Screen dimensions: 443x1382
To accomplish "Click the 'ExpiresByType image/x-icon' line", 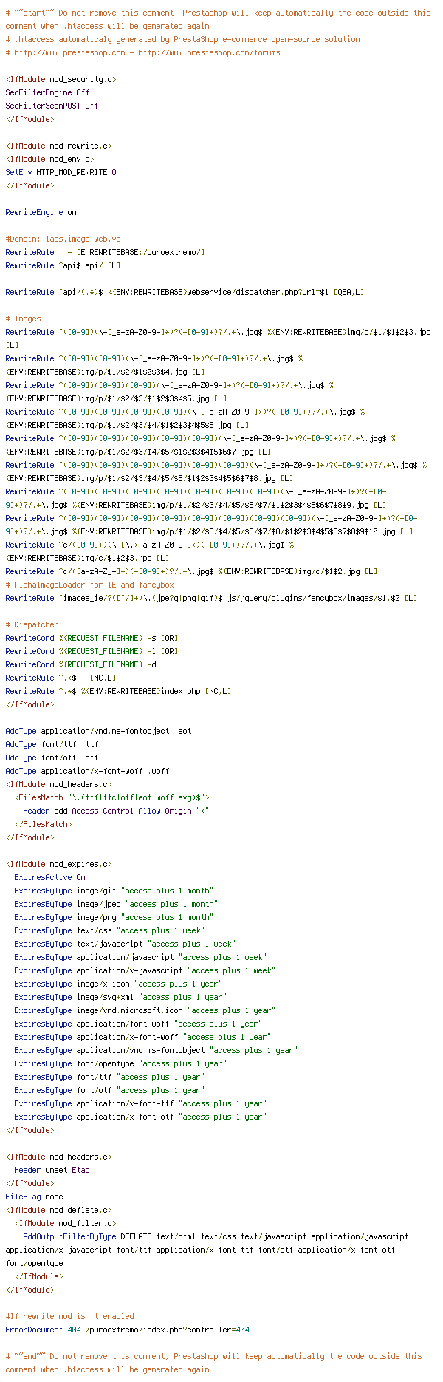I will tap(120, 984).
